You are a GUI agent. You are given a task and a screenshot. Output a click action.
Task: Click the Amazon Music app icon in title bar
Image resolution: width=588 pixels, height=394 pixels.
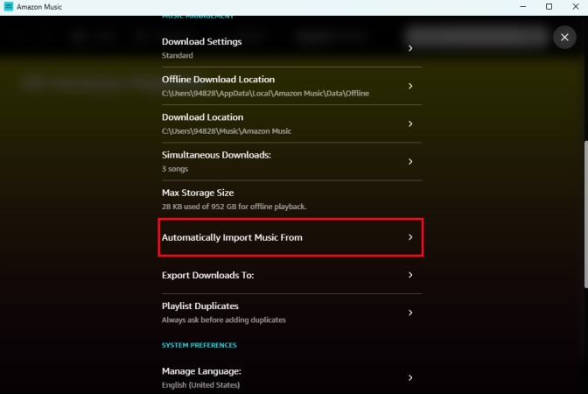click(x=8, y=7)
